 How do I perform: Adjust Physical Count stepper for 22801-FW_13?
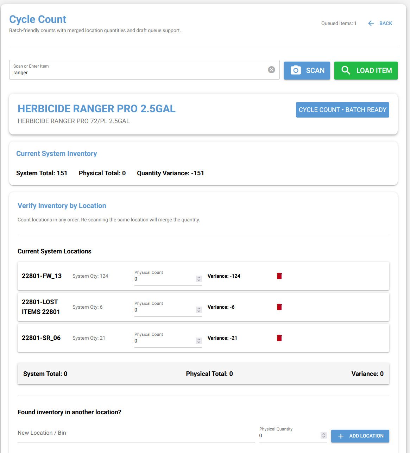coord(199,279)
